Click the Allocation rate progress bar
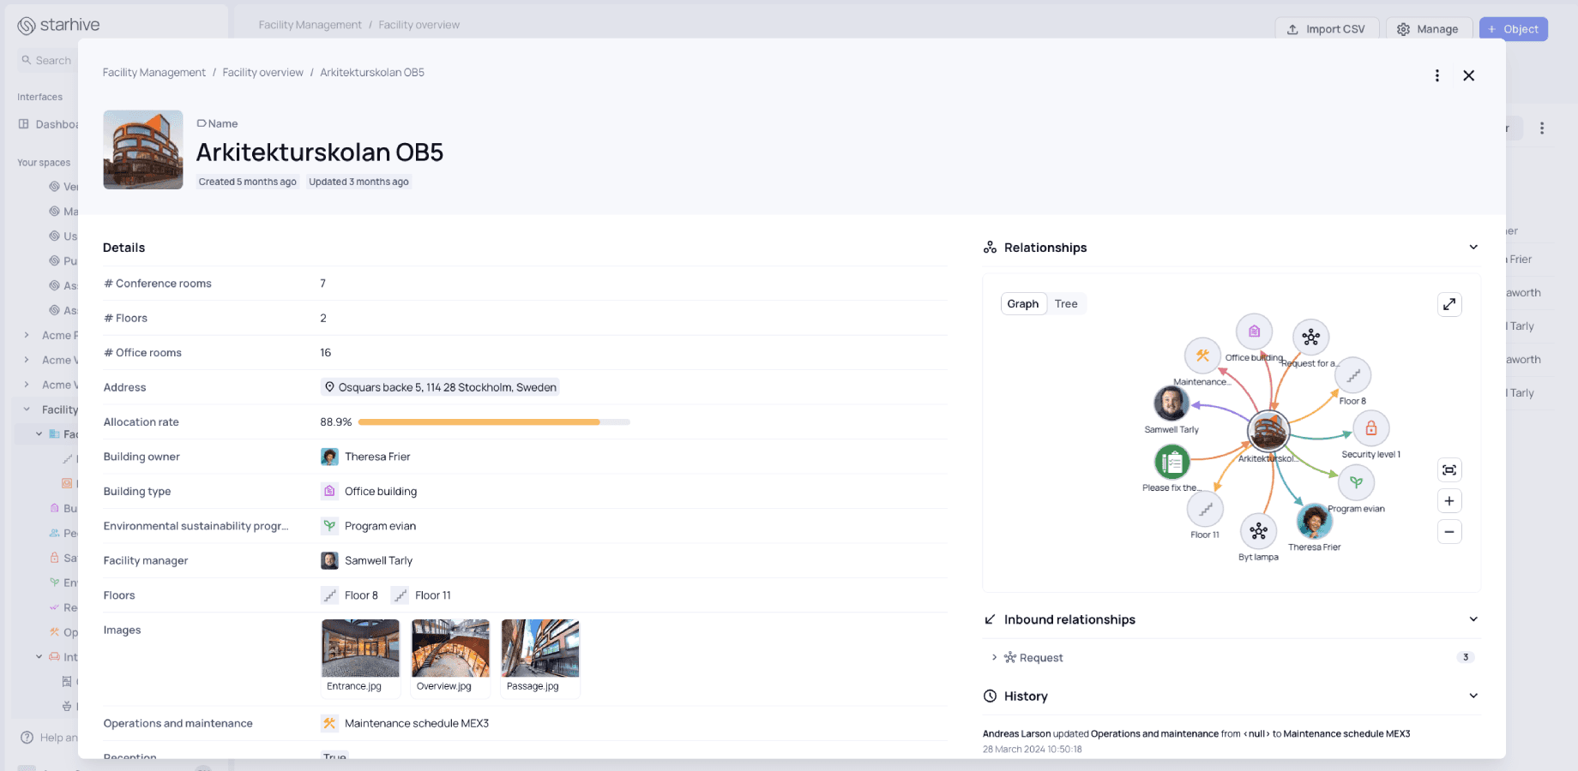Viewport: 1578px width, 771px height. click(x=493, y=422)
